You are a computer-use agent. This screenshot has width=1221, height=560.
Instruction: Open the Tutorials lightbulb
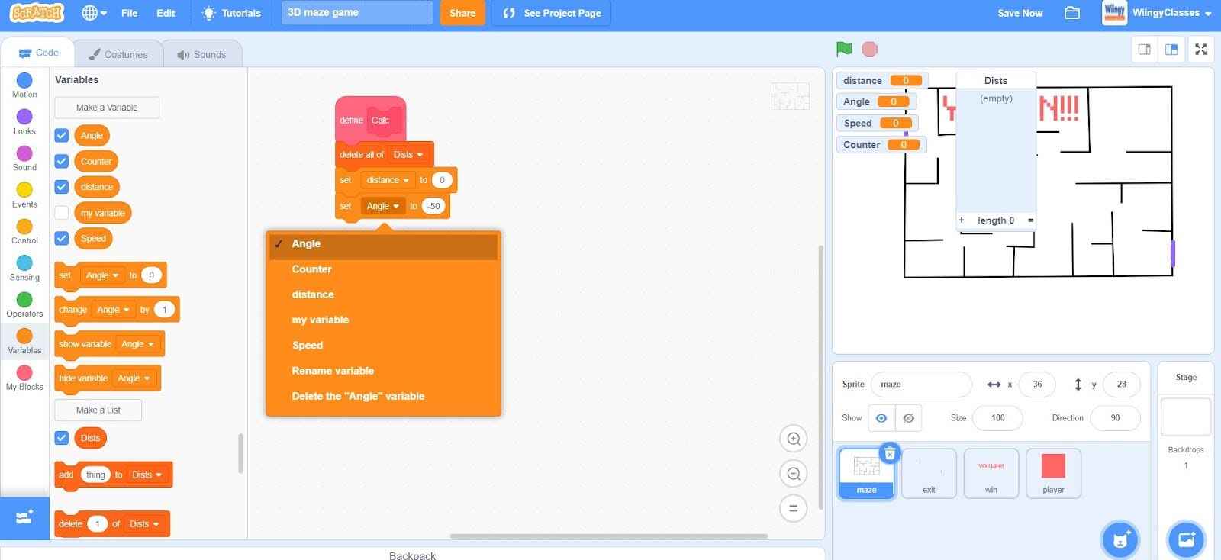(x=230, y=13)
